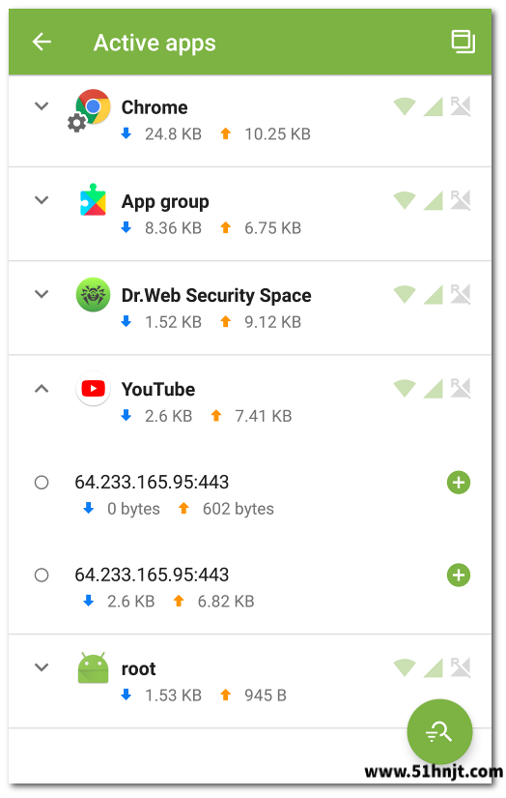Expand the root entry
506x798 pixels.
(42, 667)
